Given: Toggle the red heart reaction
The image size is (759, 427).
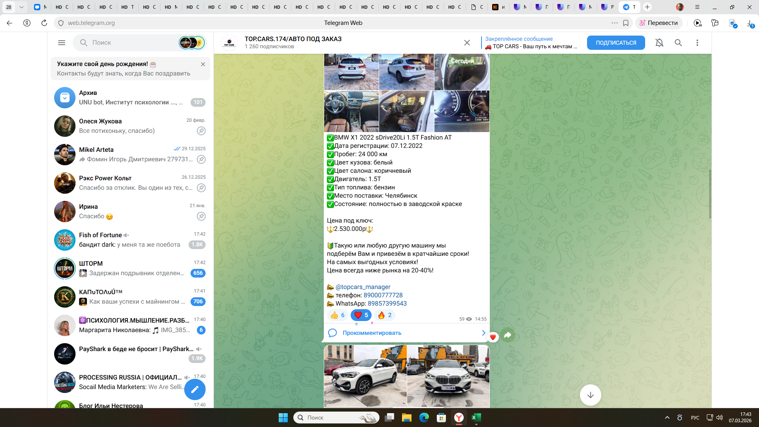Looking at the screenshot, I should tap(361, 315).
